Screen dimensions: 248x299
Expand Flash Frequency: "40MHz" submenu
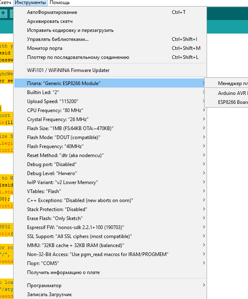tap(110, 146)
